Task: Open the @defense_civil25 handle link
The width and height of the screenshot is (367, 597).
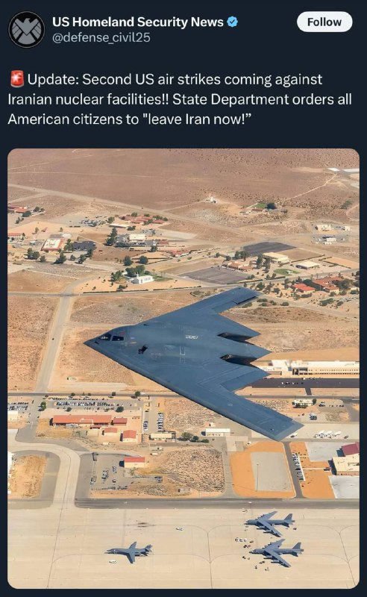Action: point(101,38)
